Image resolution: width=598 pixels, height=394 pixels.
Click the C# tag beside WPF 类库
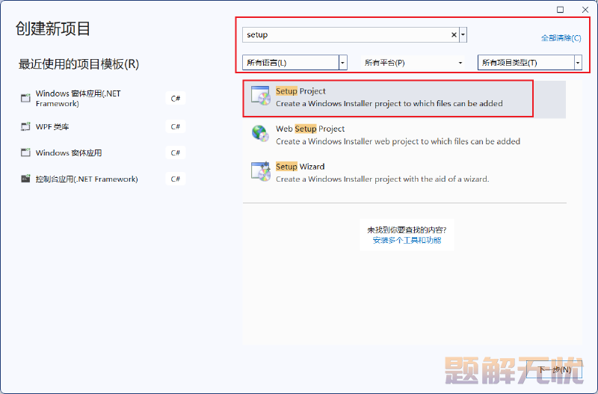point(176,126)
